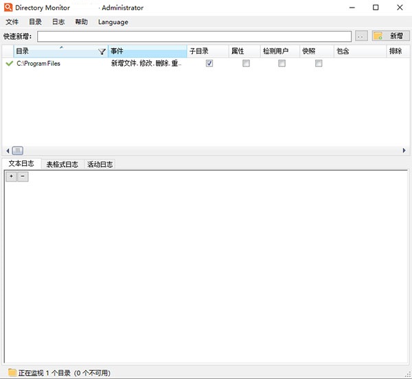Viewport: 412px width, 379px height.
Task: Open the Language menu
Action: click(x=113, y=22)
